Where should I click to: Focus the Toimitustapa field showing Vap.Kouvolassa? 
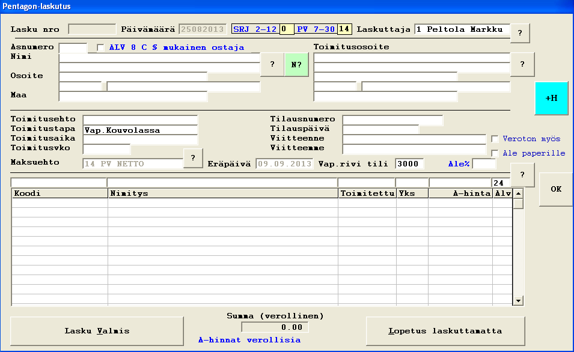(x=140, y=130)
